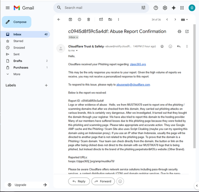The image size is (199, 192).
Task: Go to the Drafts folder
Action: [x=18, y=61]
